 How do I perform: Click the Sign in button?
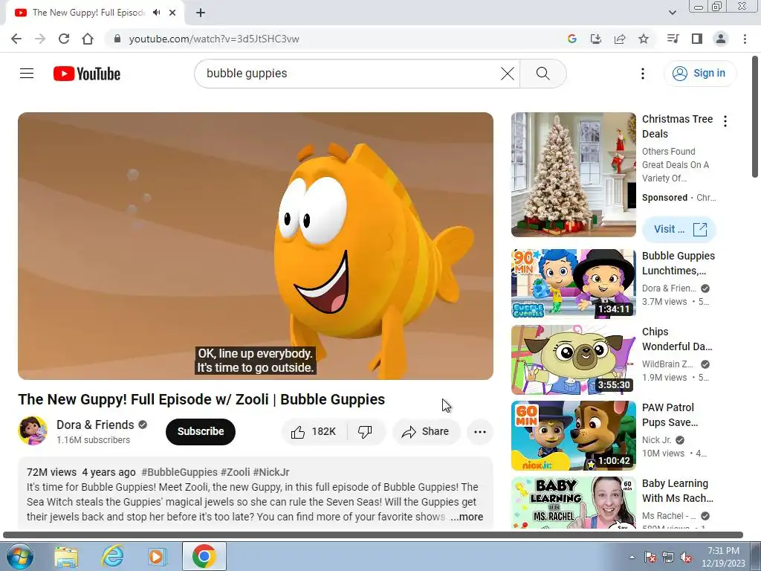point(699,74)
